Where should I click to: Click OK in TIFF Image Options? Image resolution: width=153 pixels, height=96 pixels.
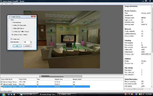coord(17,46)
